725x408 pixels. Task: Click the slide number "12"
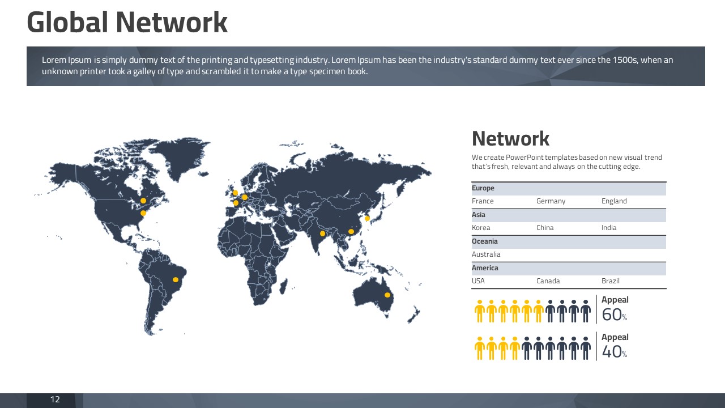point(55,399)
